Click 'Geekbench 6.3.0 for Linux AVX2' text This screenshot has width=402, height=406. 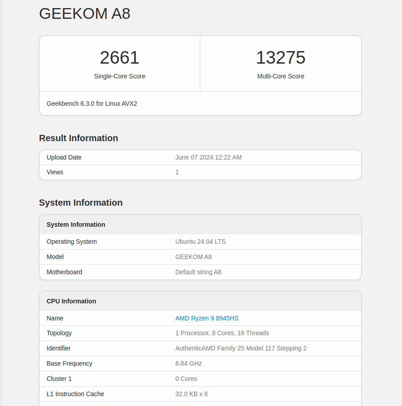[92, 104]
